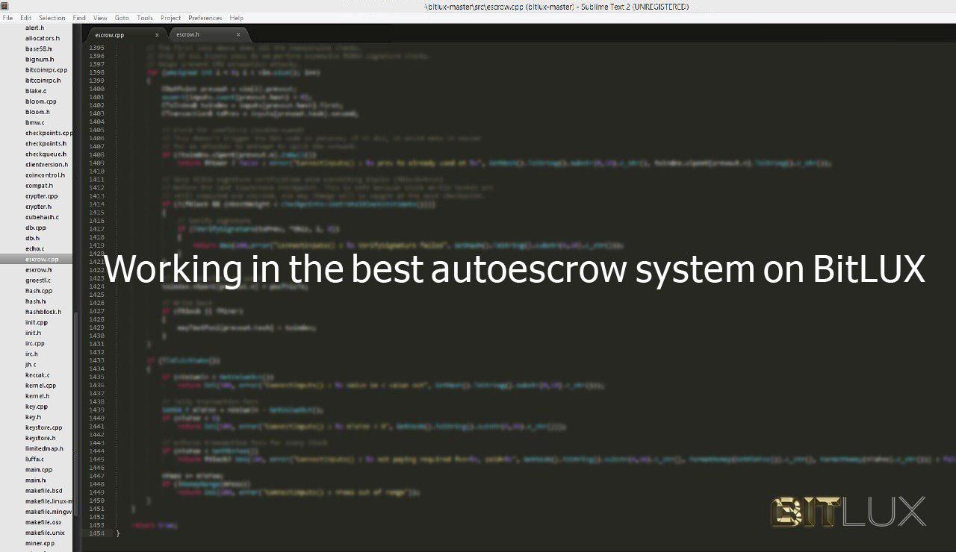The image size is (956, 552).
Task: Open makefile.bsd in the sidebar
Action: tap(44, 491)
